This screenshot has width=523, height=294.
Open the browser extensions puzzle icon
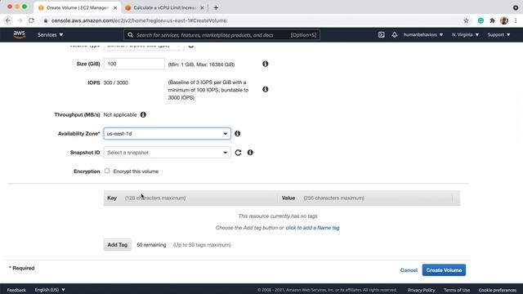click(492, 20)
